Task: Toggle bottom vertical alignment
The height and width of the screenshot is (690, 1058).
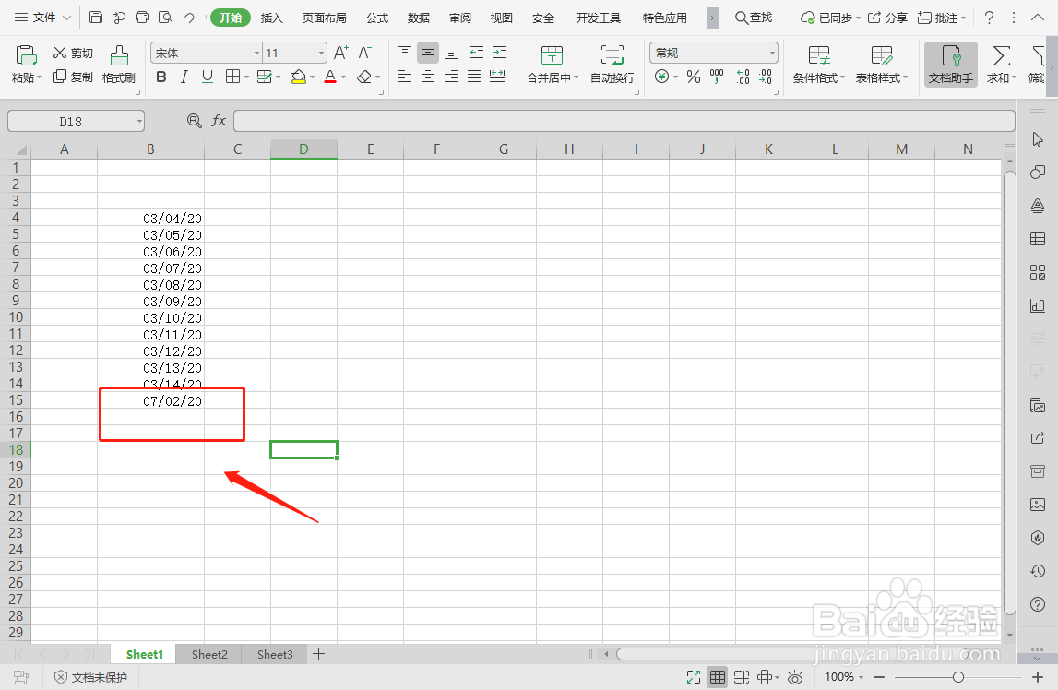Action: [451, 53]
